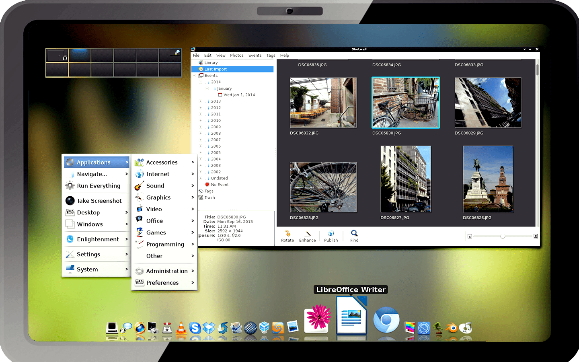Viewport: 579px width, 362px height.
Task: Adjust the thumbnail size slider handle
Action: point(503,236)
